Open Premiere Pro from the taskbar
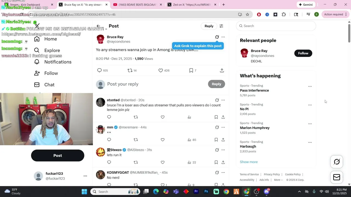351x197 pixels. 196,192
